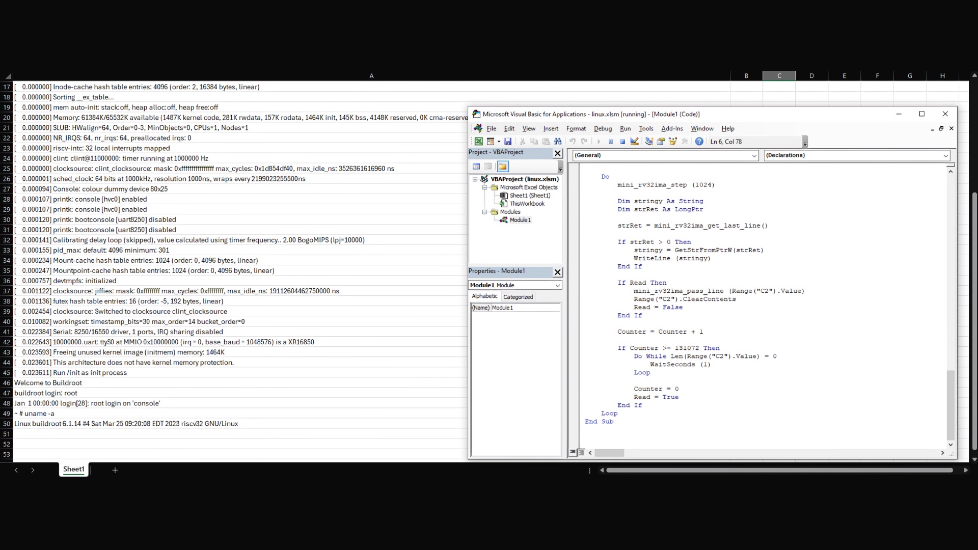Open the Debug menu
978x550 pixels.
pos(603,128)
